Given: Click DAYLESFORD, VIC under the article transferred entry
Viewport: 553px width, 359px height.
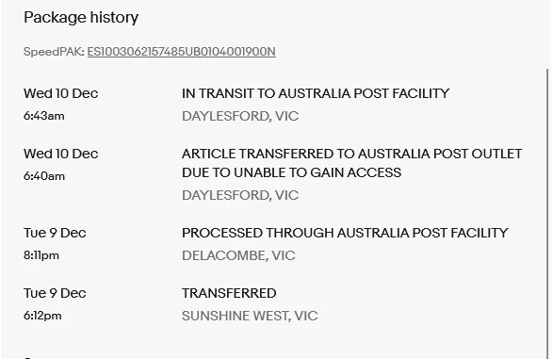Looking at the screenshot, I should [x=240, y=195].
